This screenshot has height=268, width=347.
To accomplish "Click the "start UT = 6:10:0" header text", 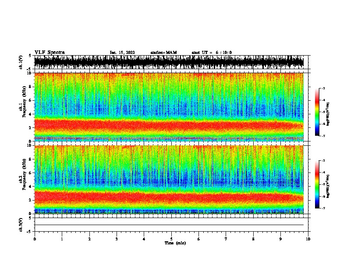I will pyautogui.click(x=212, y=53).
